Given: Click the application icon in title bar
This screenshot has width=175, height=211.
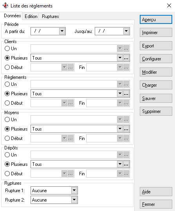Looking at the screenshot, I should point(5,5).
